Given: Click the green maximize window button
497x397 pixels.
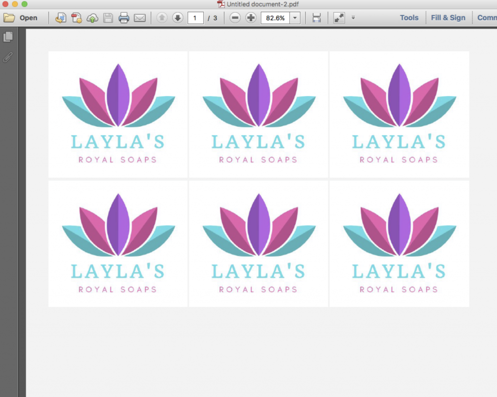Looking at the screenshot, I should (x=24, y=4).
